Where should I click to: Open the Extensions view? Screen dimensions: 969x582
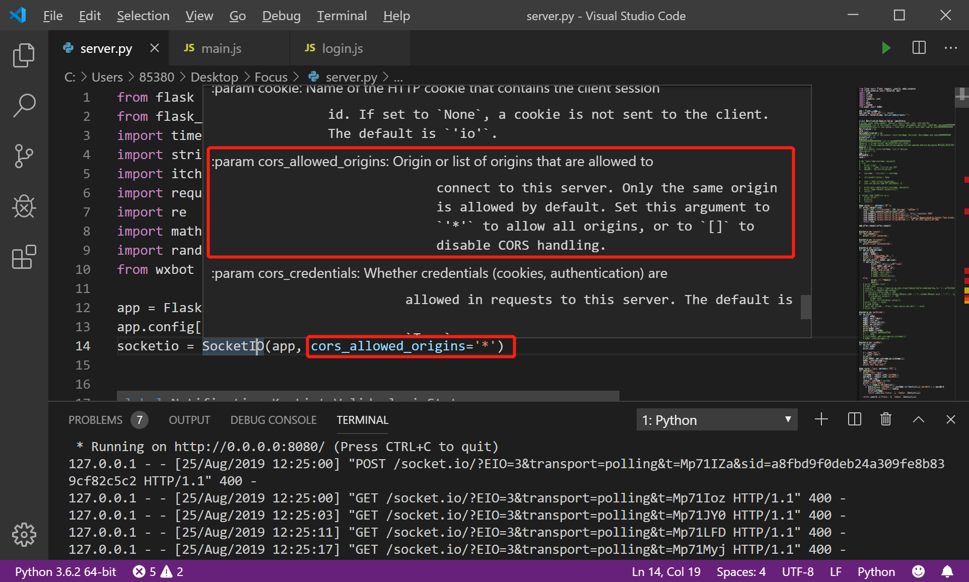[24, 257]
